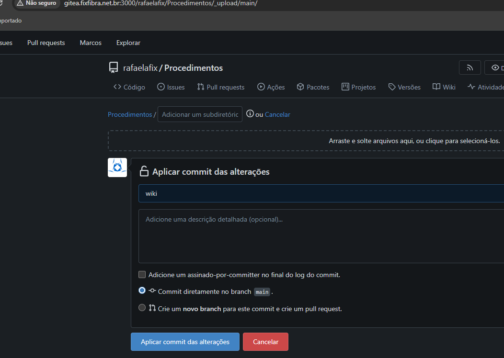Open the Pacotes tab
504x358 pixels.
(x=313, y=87)
